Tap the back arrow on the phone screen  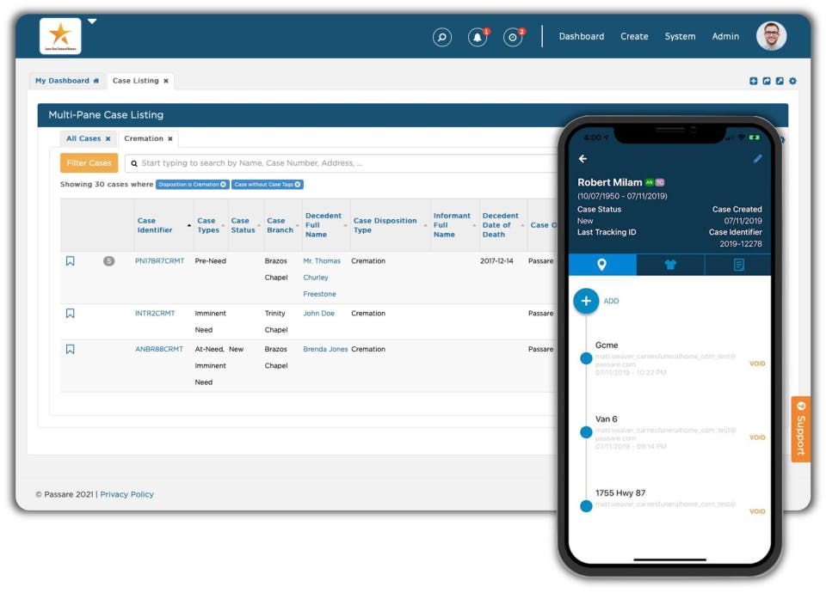(x=583, y=158)
